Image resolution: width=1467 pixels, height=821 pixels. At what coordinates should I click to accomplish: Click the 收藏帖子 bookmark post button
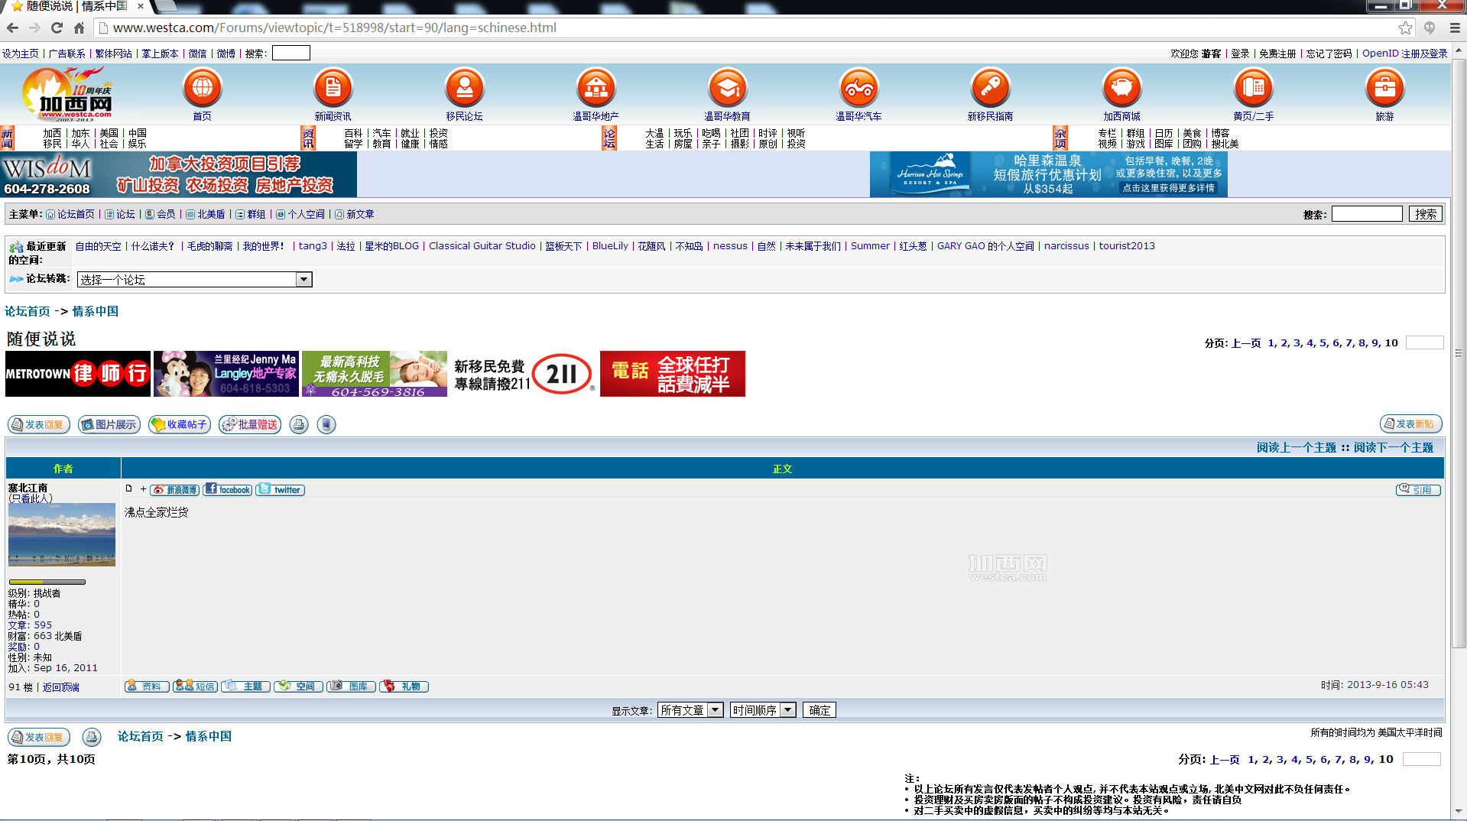(x=180, y=424)
